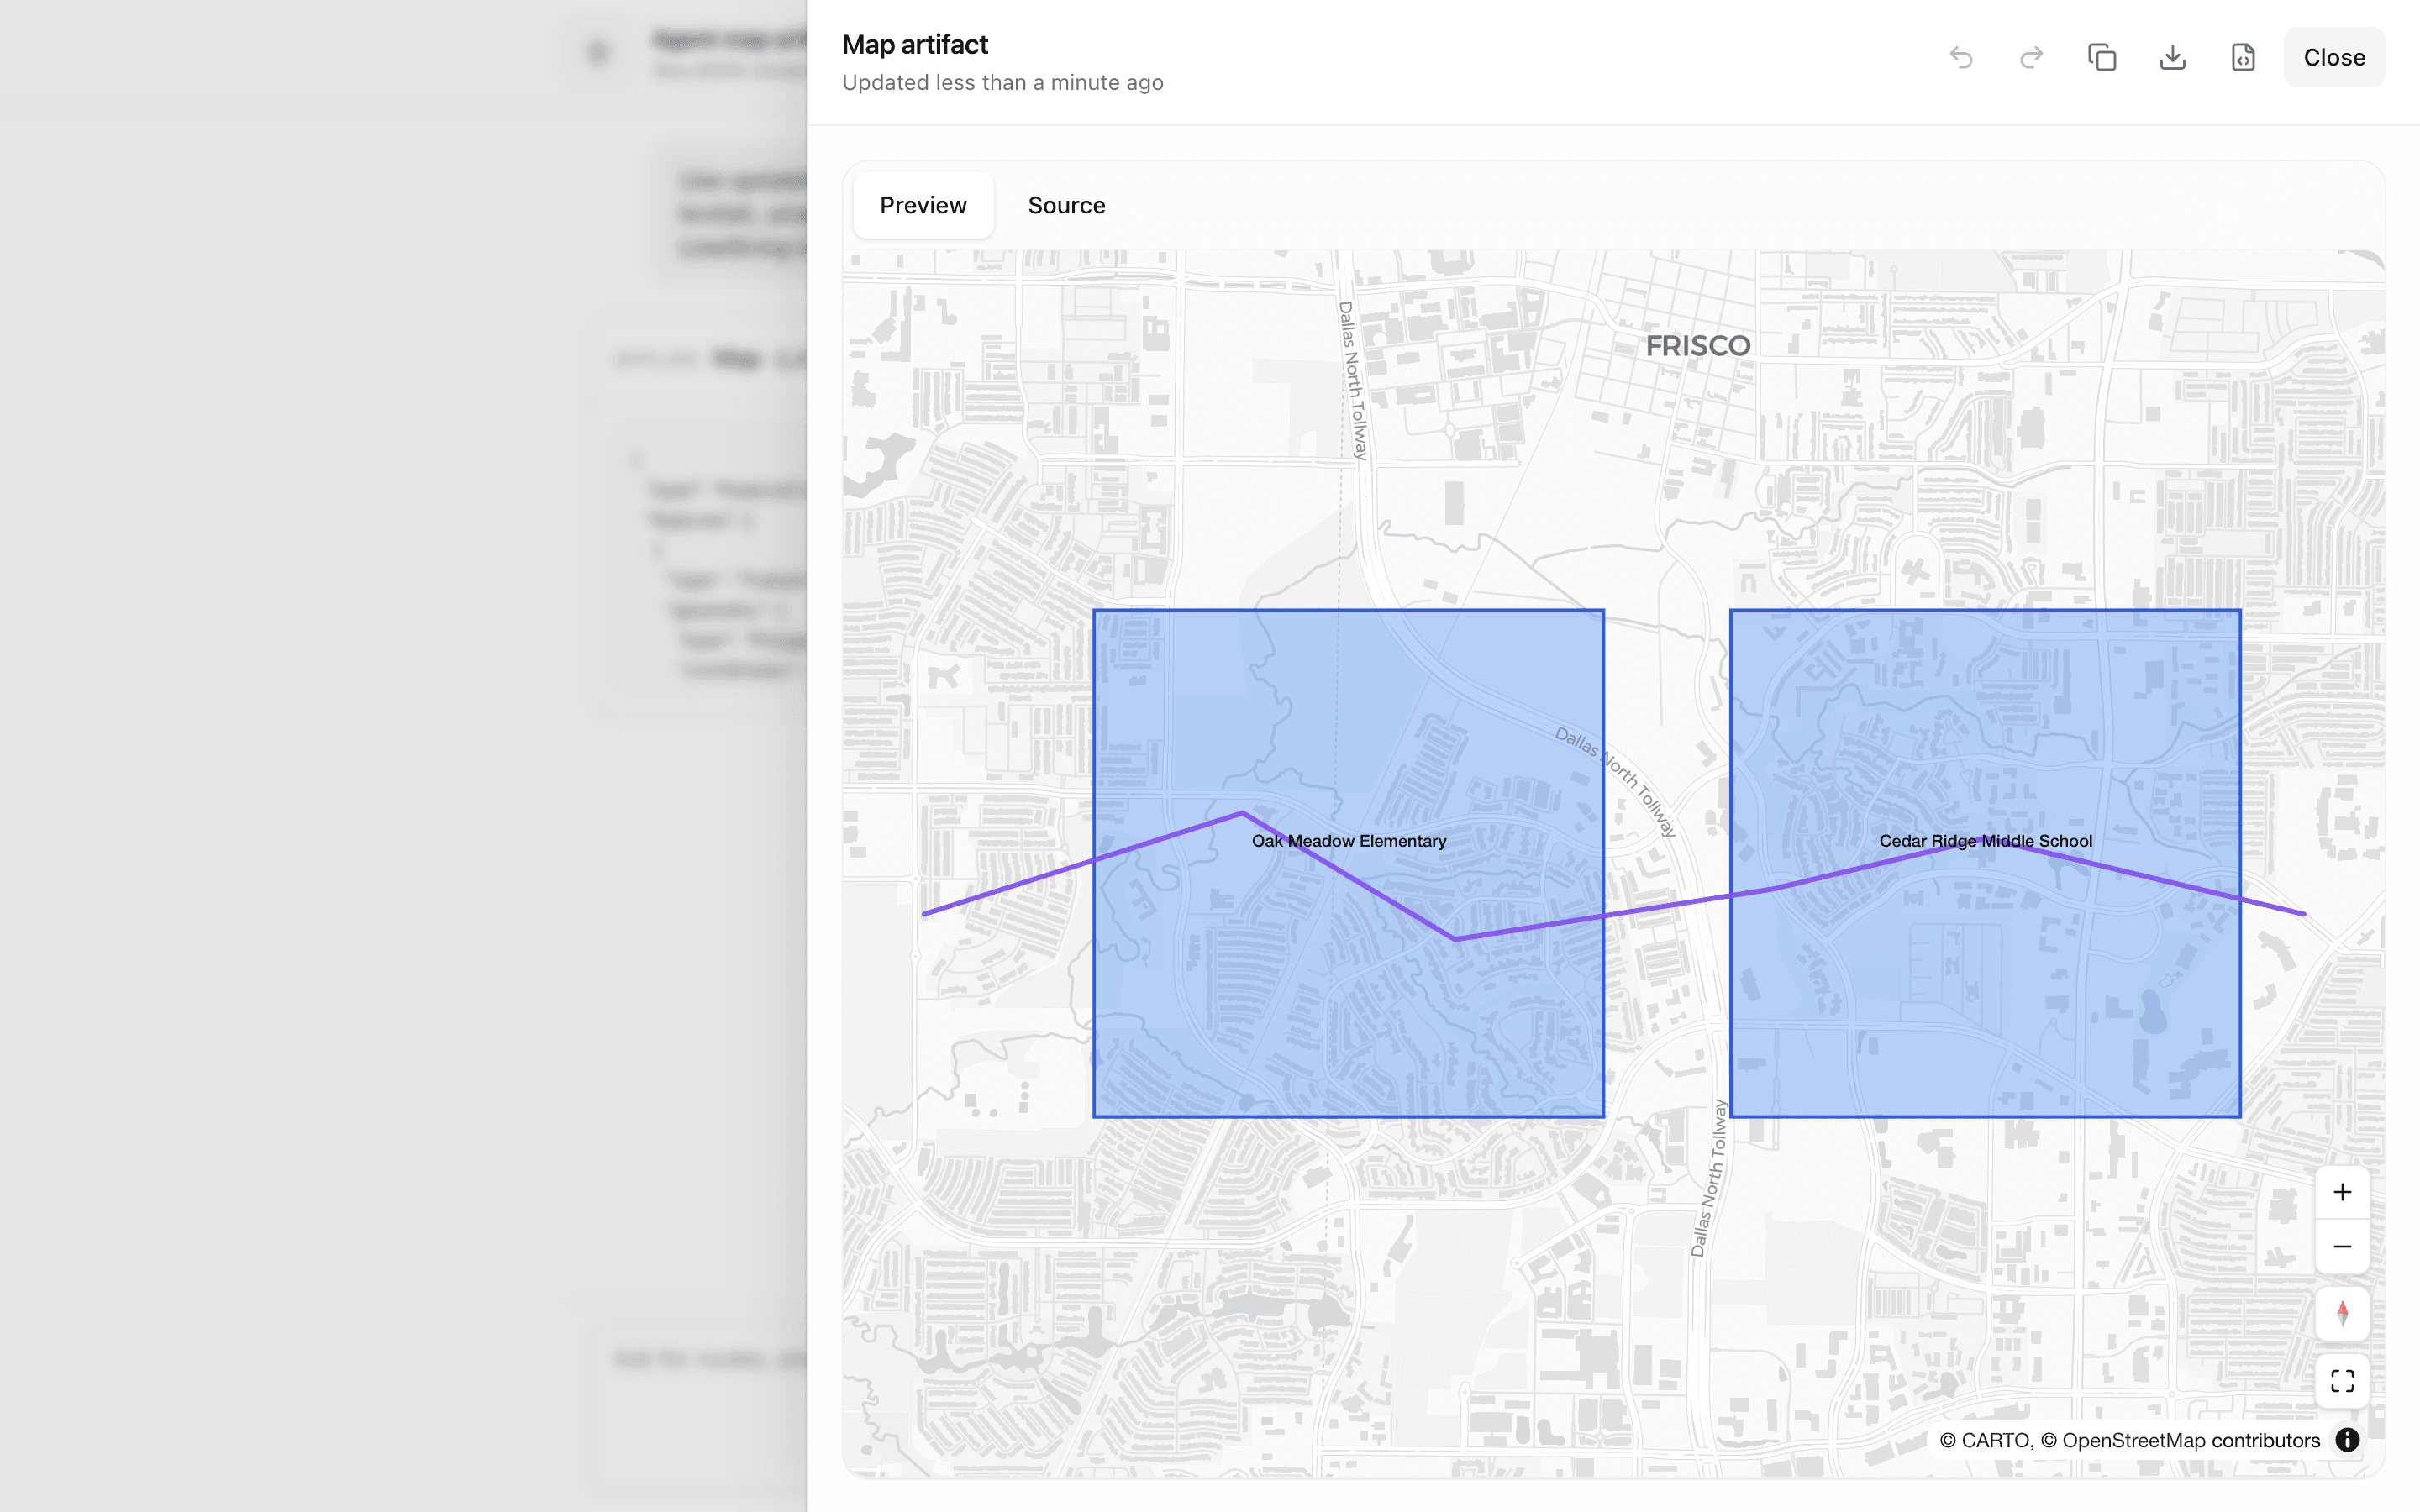
Task: Switch to the Source tab
Action: pyautogui.click(x=1066, y=205)
